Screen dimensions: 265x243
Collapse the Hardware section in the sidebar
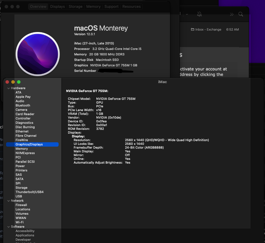tap(8, 88)
